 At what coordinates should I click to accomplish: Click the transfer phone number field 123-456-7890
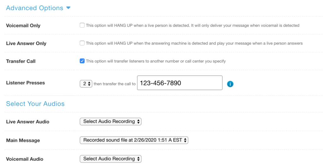pyautogui.click(x=180, y=83)
